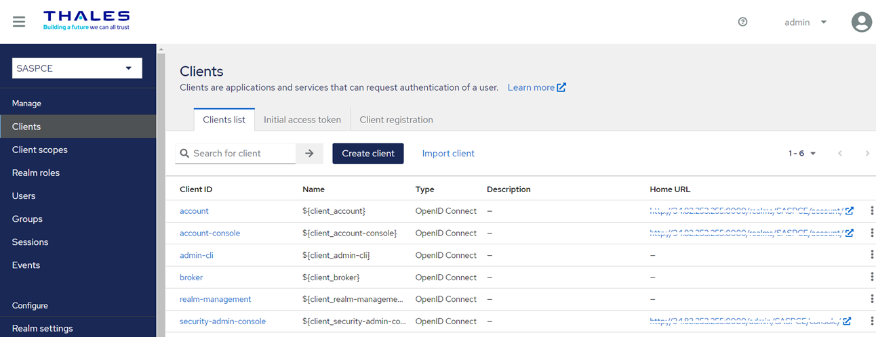Click the Thales logo

click(x=86, y=20)
